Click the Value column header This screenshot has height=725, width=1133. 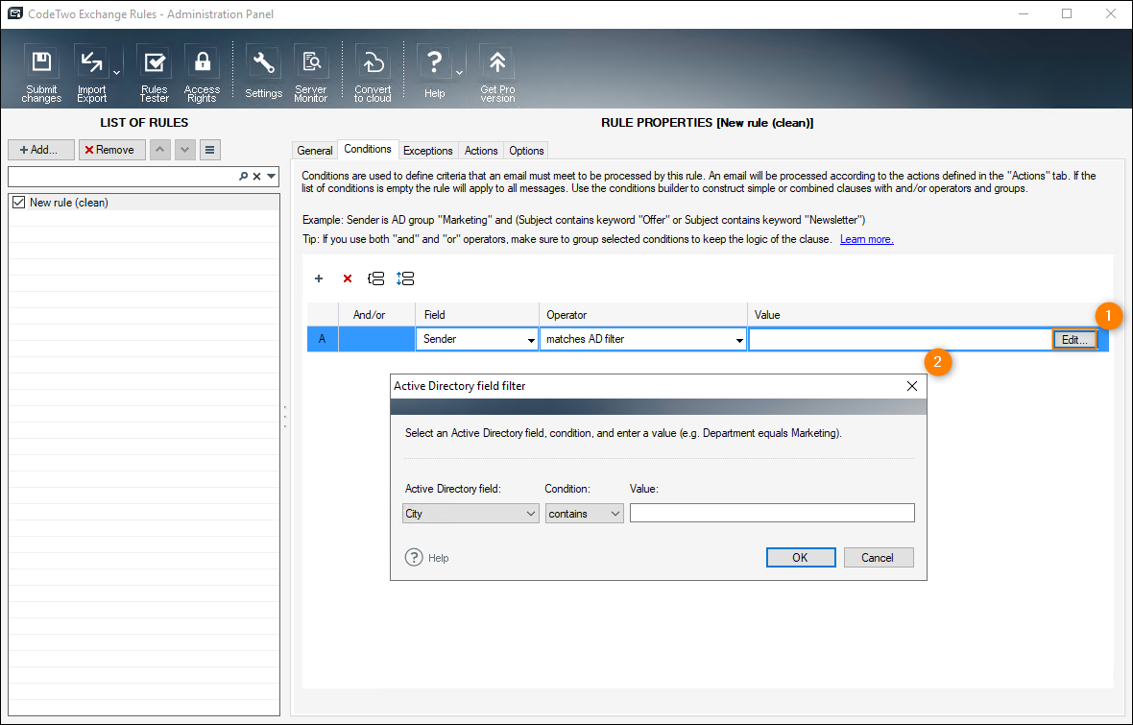pos(928,315)
